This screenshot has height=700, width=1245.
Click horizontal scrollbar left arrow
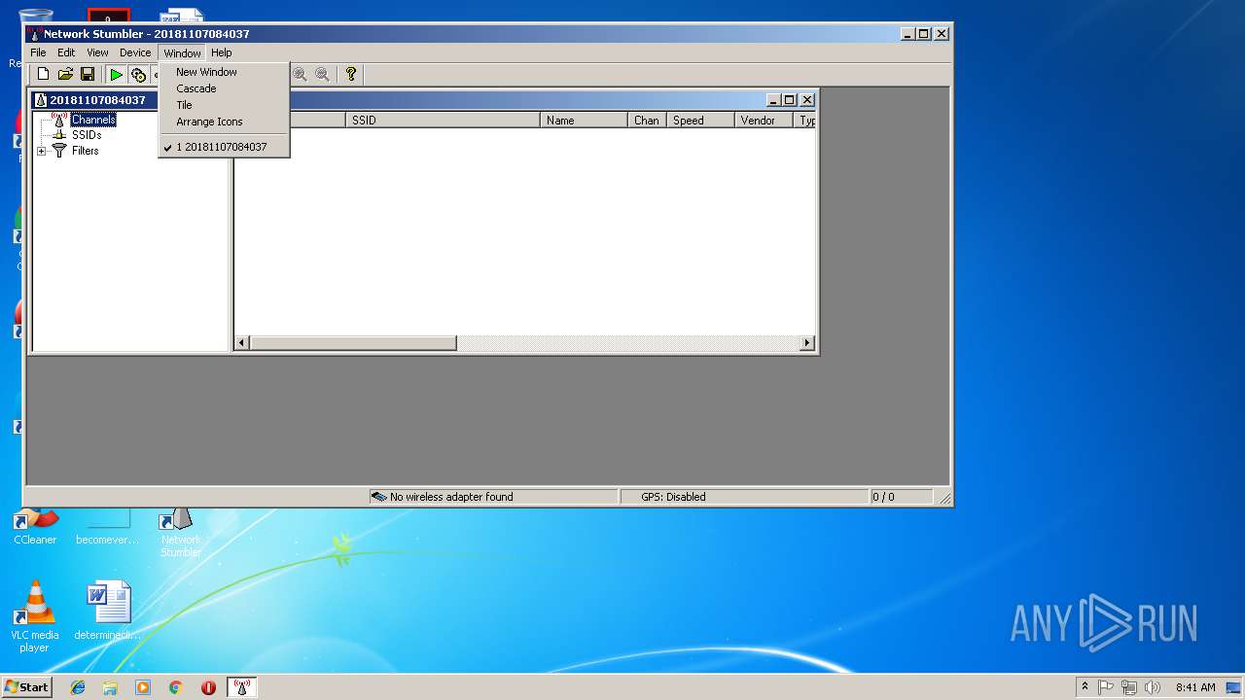(x=242, y=343)
